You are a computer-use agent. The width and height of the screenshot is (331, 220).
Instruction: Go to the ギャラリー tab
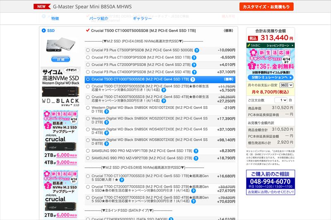pos(142,19)
